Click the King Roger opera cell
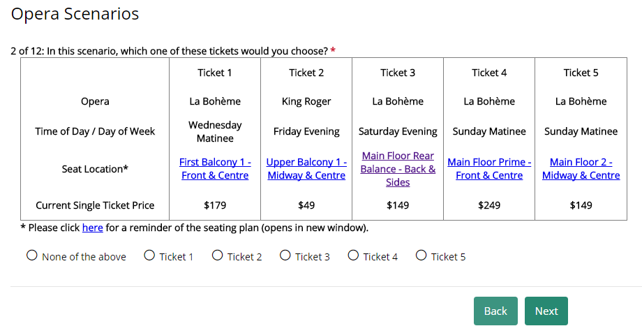Image resolution: width=642 pixels, height=333 pixels. point(306,101)
